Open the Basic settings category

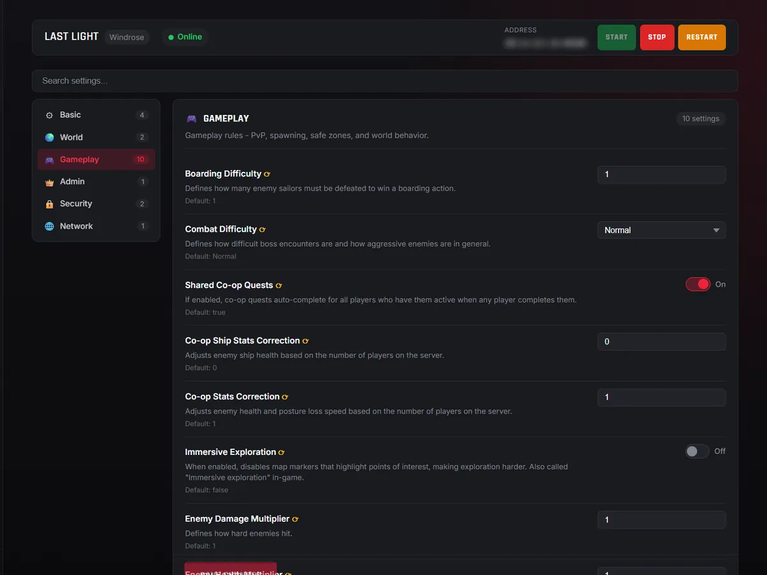pos(97,115)
